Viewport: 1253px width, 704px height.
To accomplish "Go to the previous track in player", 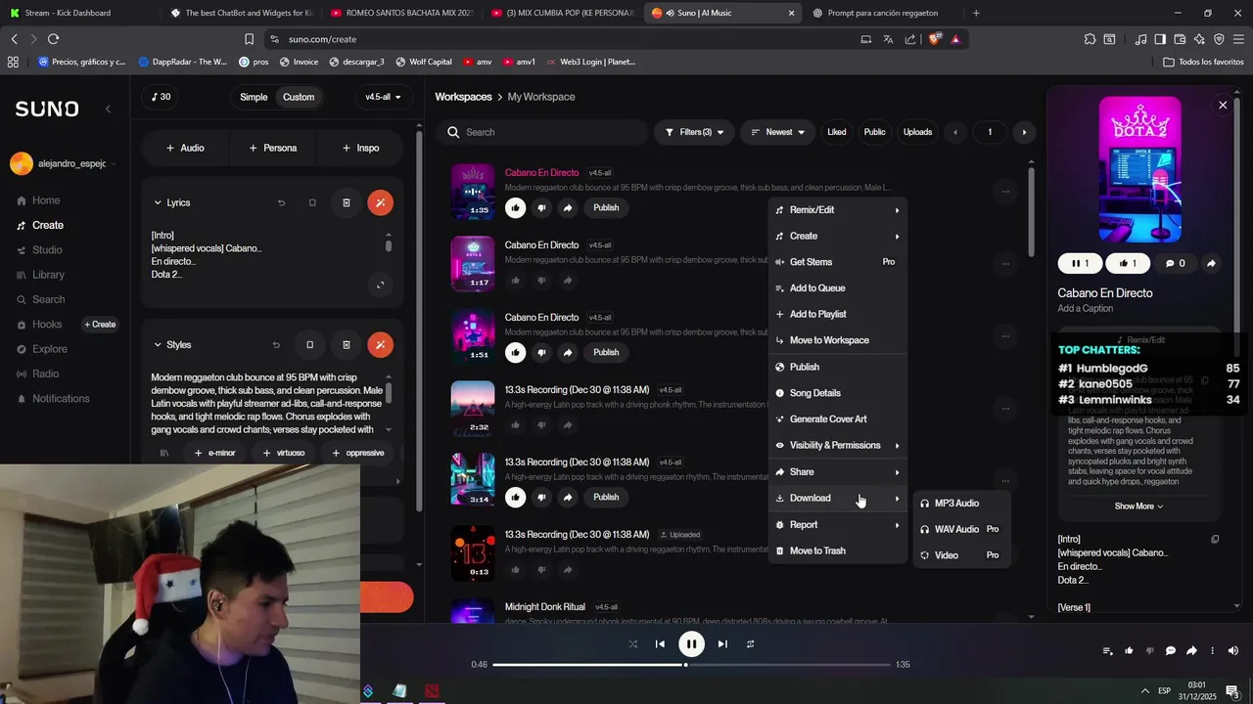I will pyautogui.click(x=660, y=643).
